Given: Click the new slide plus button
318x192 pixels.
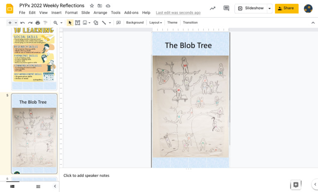Looking at the screenshot, I should click(x=10, y=23).
